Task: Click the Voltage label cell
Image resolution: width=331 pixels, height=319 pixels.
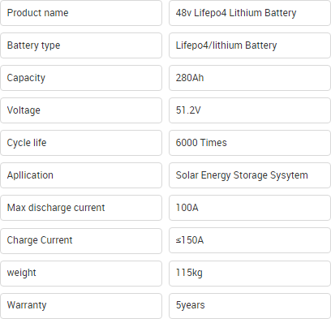Action: pyautogui.click(x=81, y=110)
